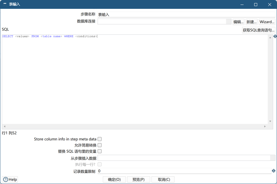Viewport: 277px width, 184px height.
Task: Preview data using the 预览(P) button
Action: [x=138, y=179]
